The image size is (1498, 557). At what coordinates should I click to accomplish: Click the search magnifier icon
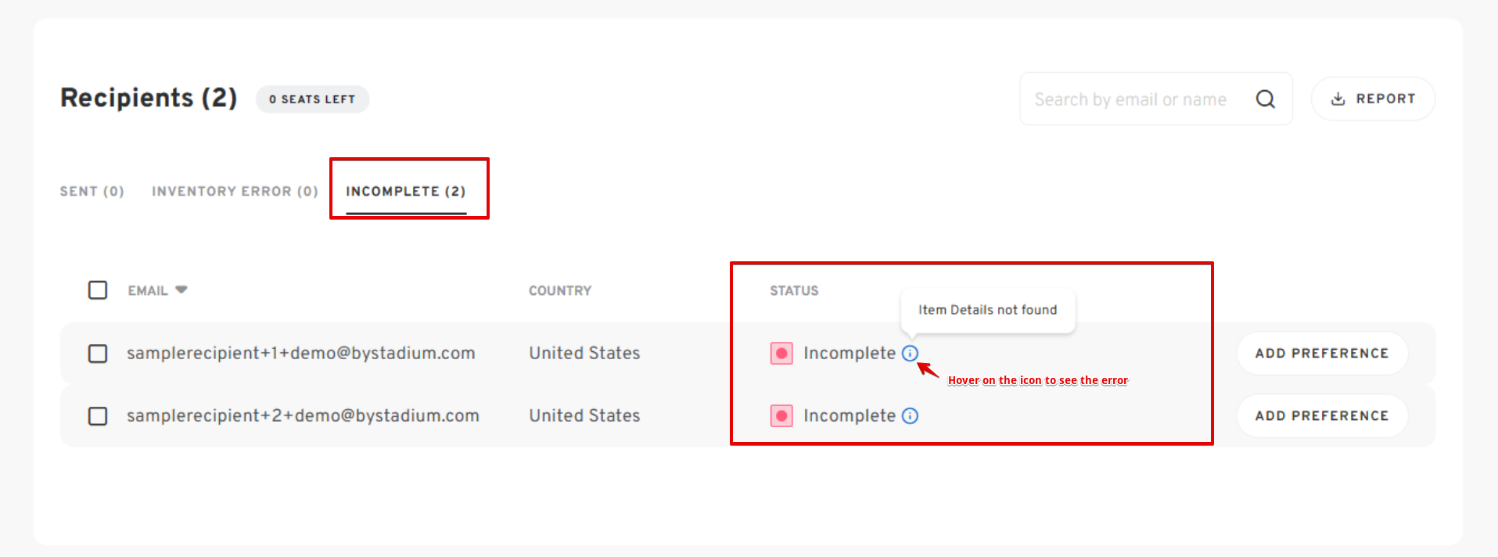pos(1265,99)
